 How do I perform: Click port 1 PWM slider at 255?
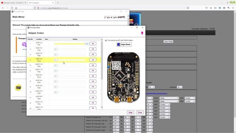71,44
